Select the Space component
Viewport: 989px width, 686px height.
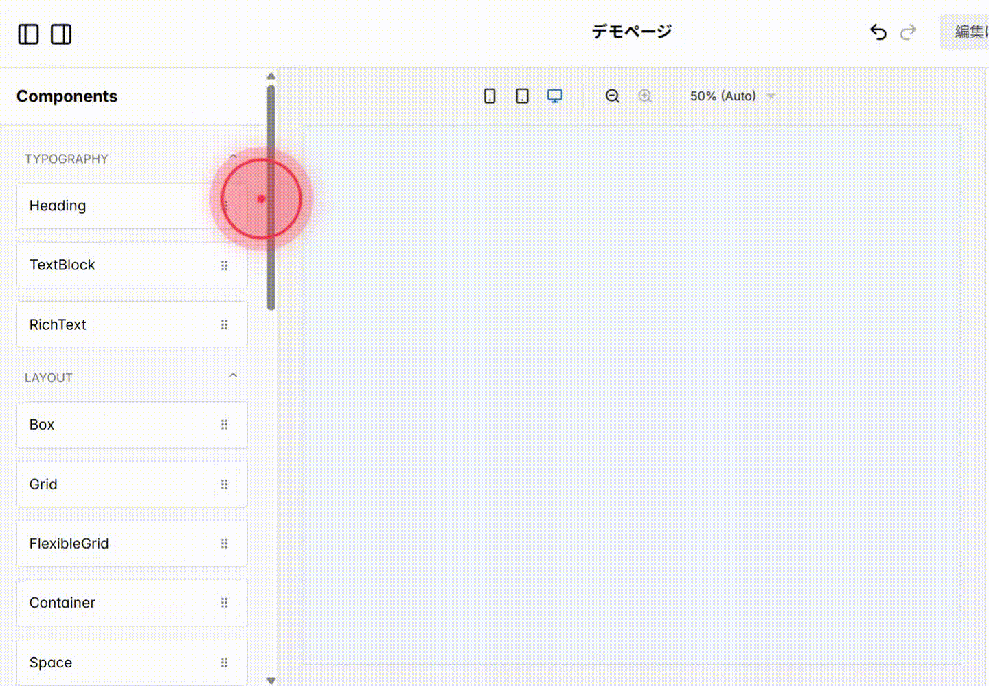click(x=103, y=662)
